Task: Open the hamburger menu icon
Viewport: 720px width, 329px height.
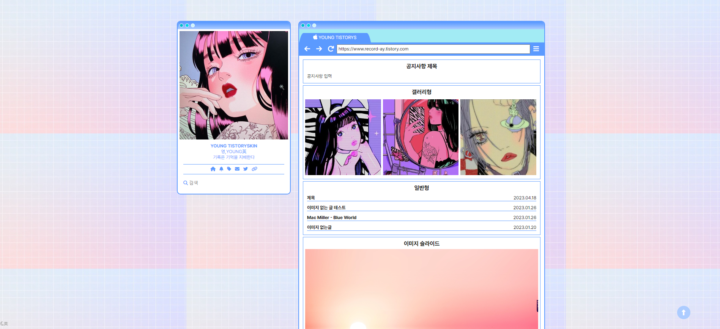Action: click(536, 49)
